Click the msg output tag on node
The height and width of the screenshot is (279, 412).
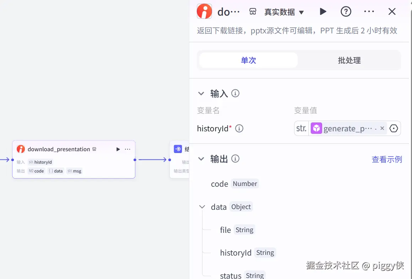pyautogui.click(x=74, y=171)
